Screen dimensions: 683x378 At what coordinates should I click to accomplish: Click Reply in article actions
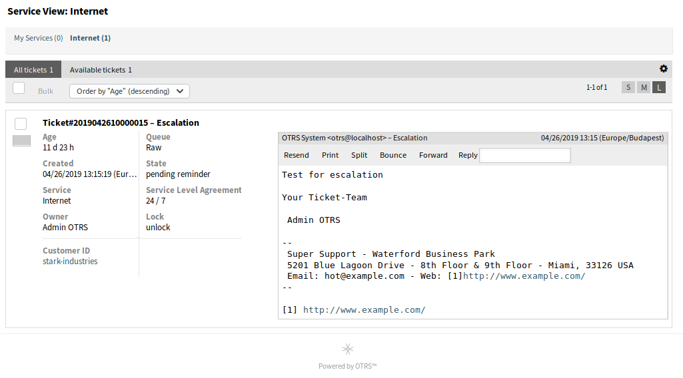tap(468, 155)
